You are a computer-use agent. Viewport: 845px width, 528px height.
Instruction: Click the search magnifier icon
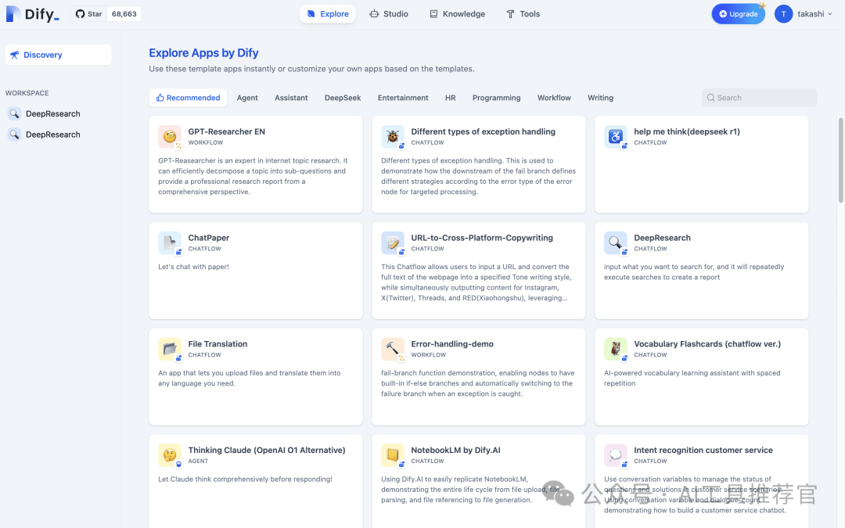coord(710,98)
